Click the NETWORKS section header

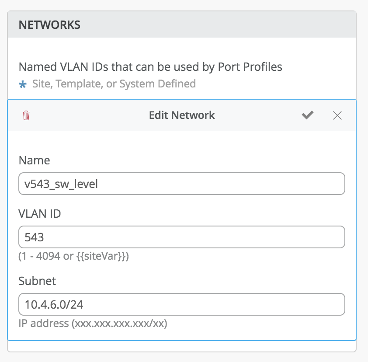point(49,24)
